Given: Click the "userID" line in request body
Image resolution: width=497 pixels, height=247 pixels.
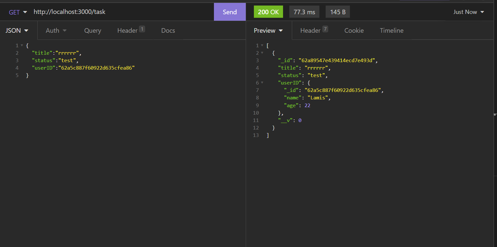Looking at the screenshot, I should pyautogui.click(x=83, y=68).
